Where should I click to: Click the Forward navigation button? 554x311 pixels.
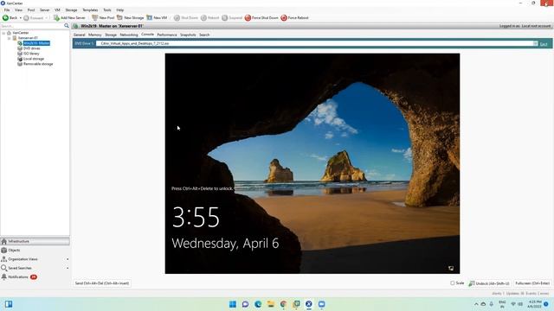pos(33,17)
